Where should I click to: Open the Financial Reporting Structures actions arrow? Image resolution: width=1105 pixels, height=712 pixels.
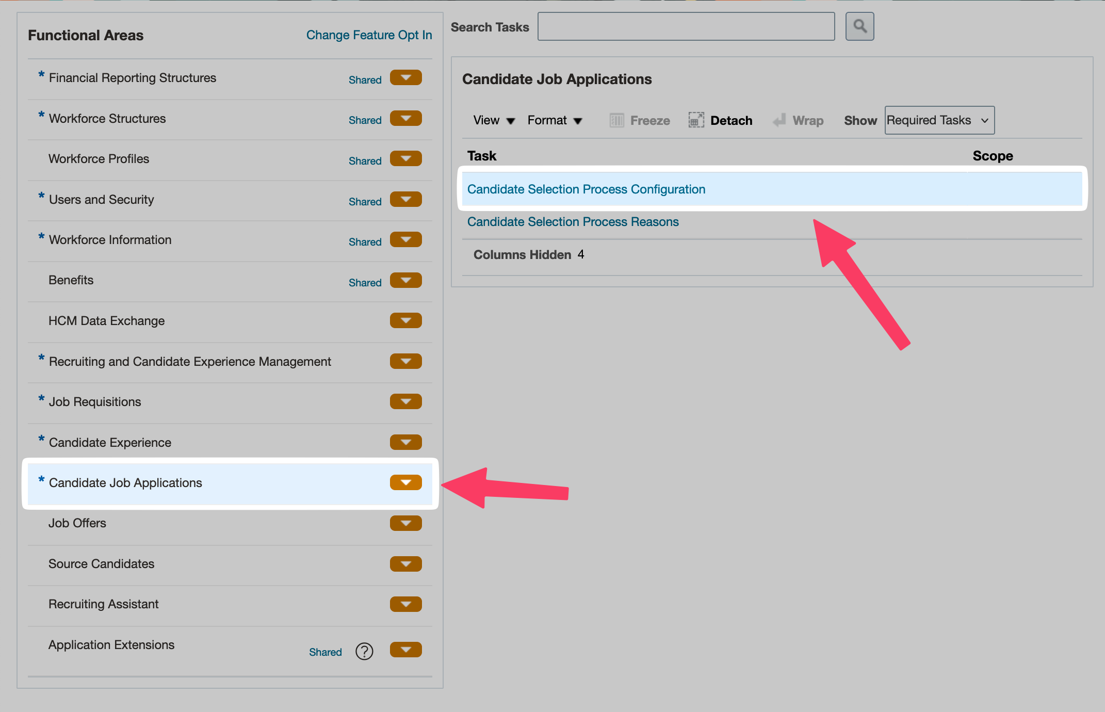click(x=406, y=77)
